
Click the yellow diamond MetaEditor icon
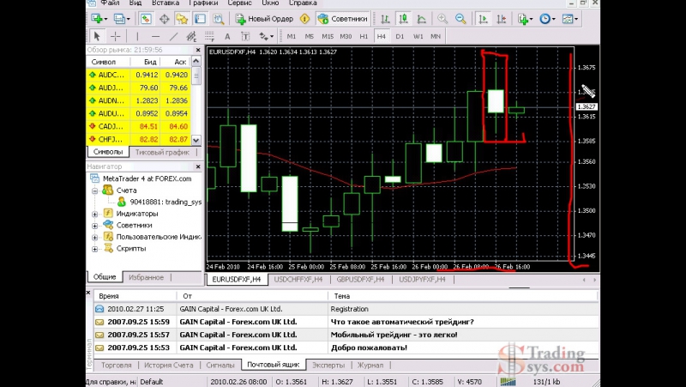point(305,19)
